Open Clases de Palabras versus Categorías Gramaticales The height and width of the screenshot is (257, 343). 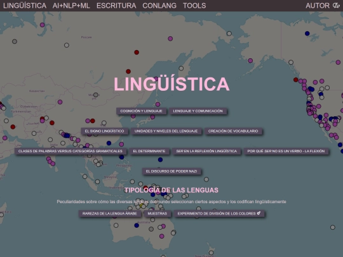click(71, 151)
